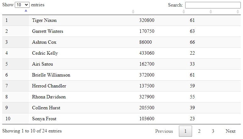Screen dimensions: 243x139
Task: Click on Garrett Winters name cell
Action: (x=47, y=31)
